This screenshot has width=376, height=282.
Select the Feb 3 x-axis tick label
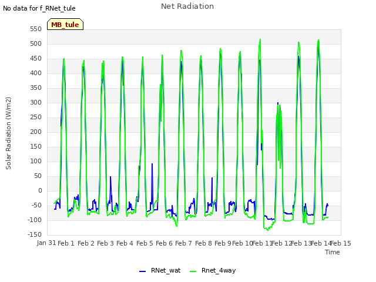[x=105, y=243]
